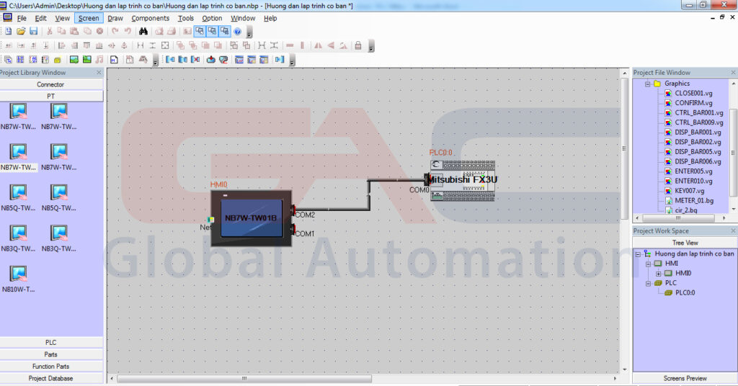Expand the first toolbar's overflow arrow
Image resolution: width=738 pixels, height=386 pixels.
249,32
